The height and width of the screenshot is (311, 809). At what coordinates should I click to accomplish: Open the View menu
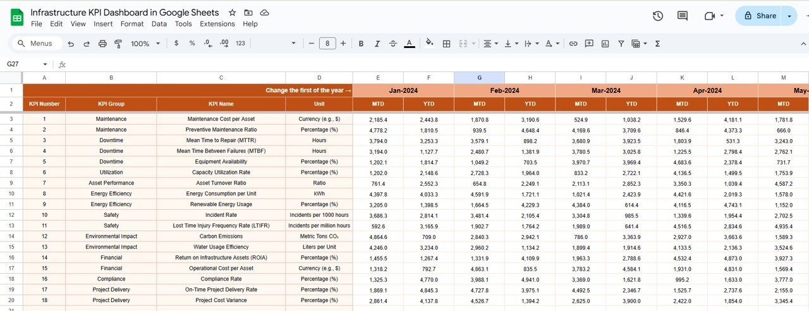[x=78, y=24]
